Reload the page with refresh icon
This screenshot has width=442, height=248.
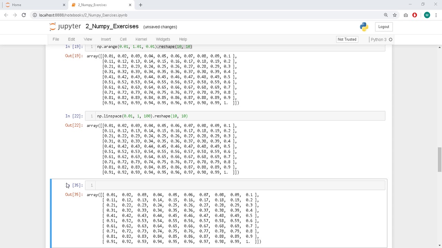point(24,15)
